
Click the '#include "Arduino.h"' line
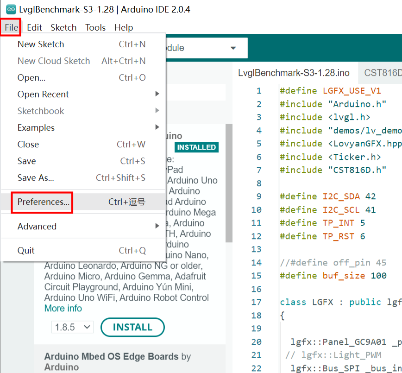click(x=333, y=104)
